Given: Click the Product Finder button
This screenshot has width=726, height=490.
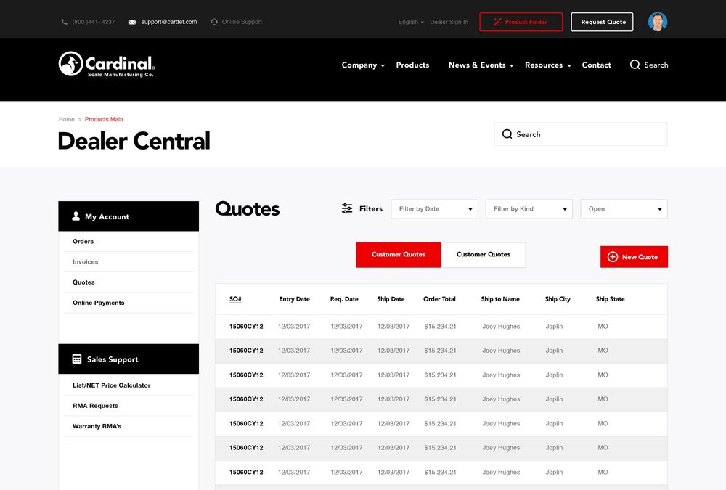Looking at the screenshot, I should pos(521,22).
